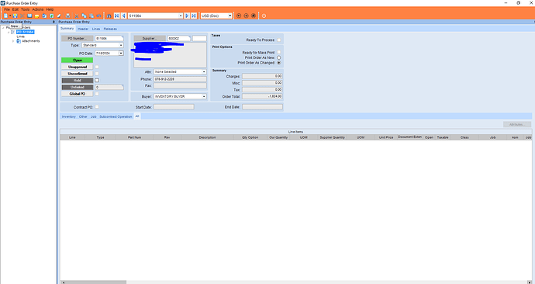
Task: Check the Ready for Mass Print box
Action: pos(279,52)
